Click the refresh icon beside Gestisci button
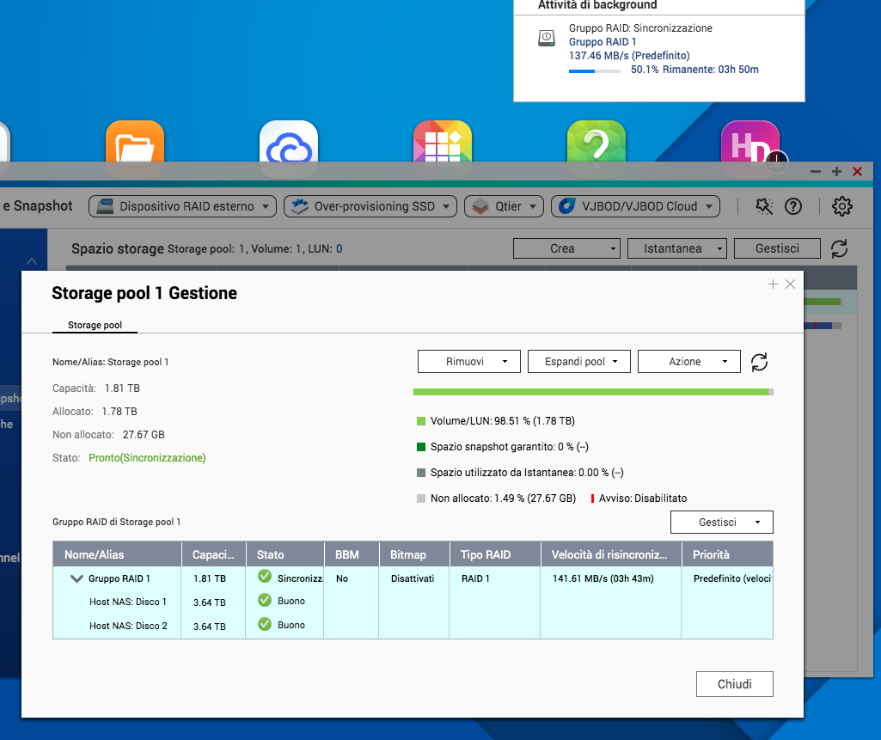The image size is (881, 740). (x=839, y=248)
